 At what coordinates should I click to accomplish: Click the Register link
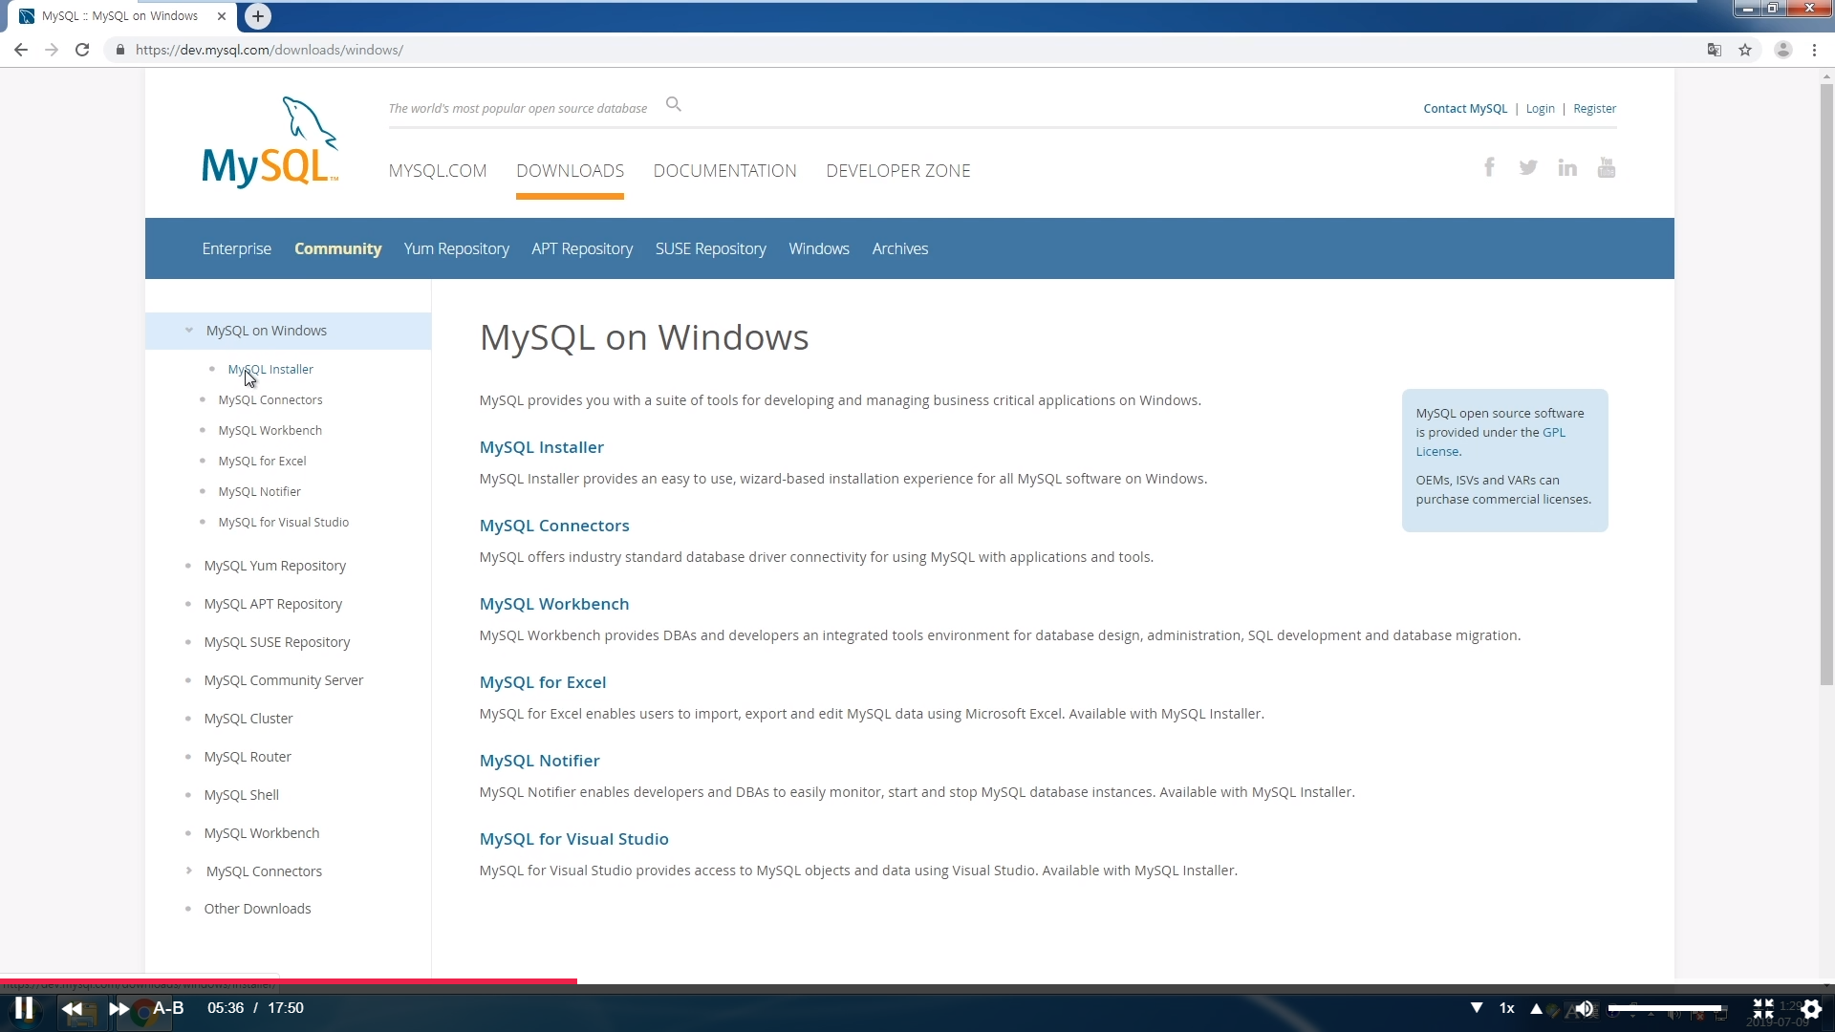[1594, 109]
